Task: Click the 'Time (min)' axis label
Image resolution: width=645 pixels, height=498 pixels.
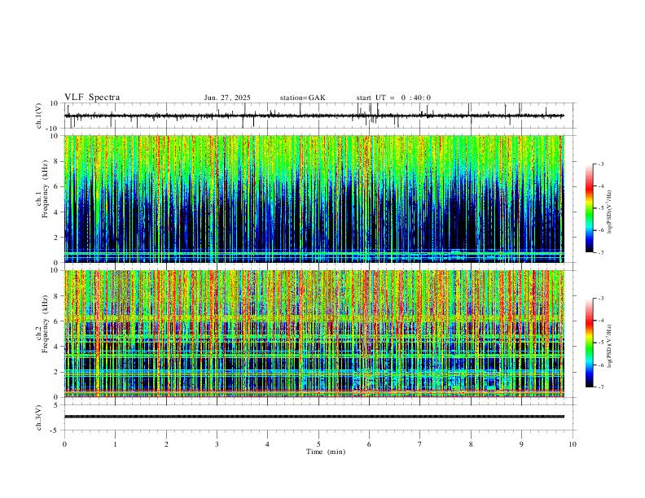Action: pos(326,452)
